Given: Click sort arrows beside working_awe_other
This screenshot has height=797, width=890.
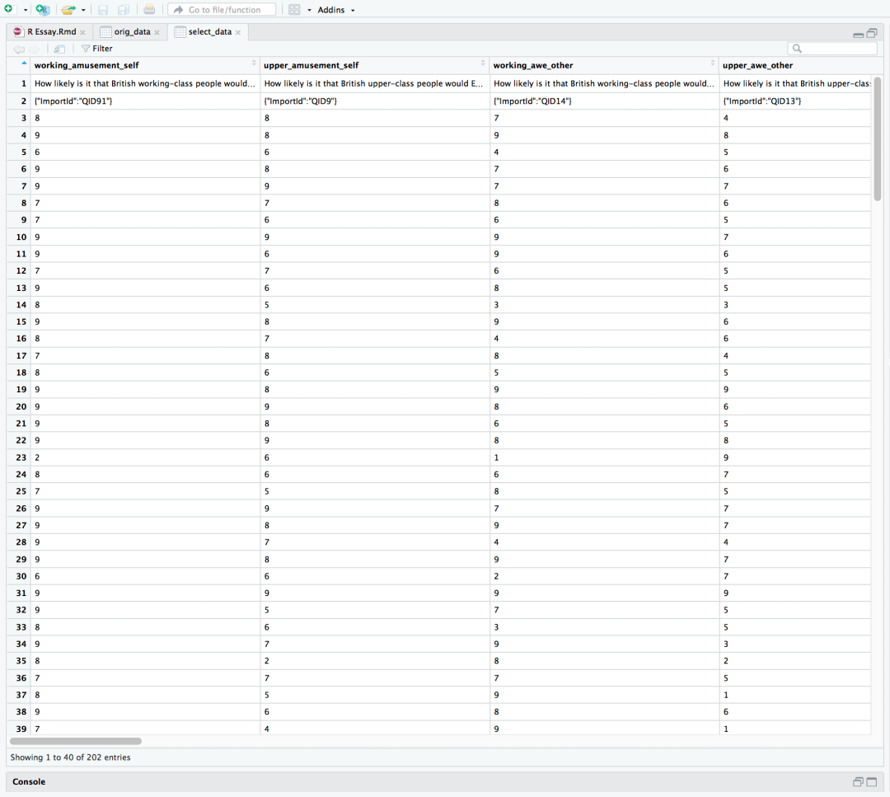Looking at the screenshot, I should point(712,63).
